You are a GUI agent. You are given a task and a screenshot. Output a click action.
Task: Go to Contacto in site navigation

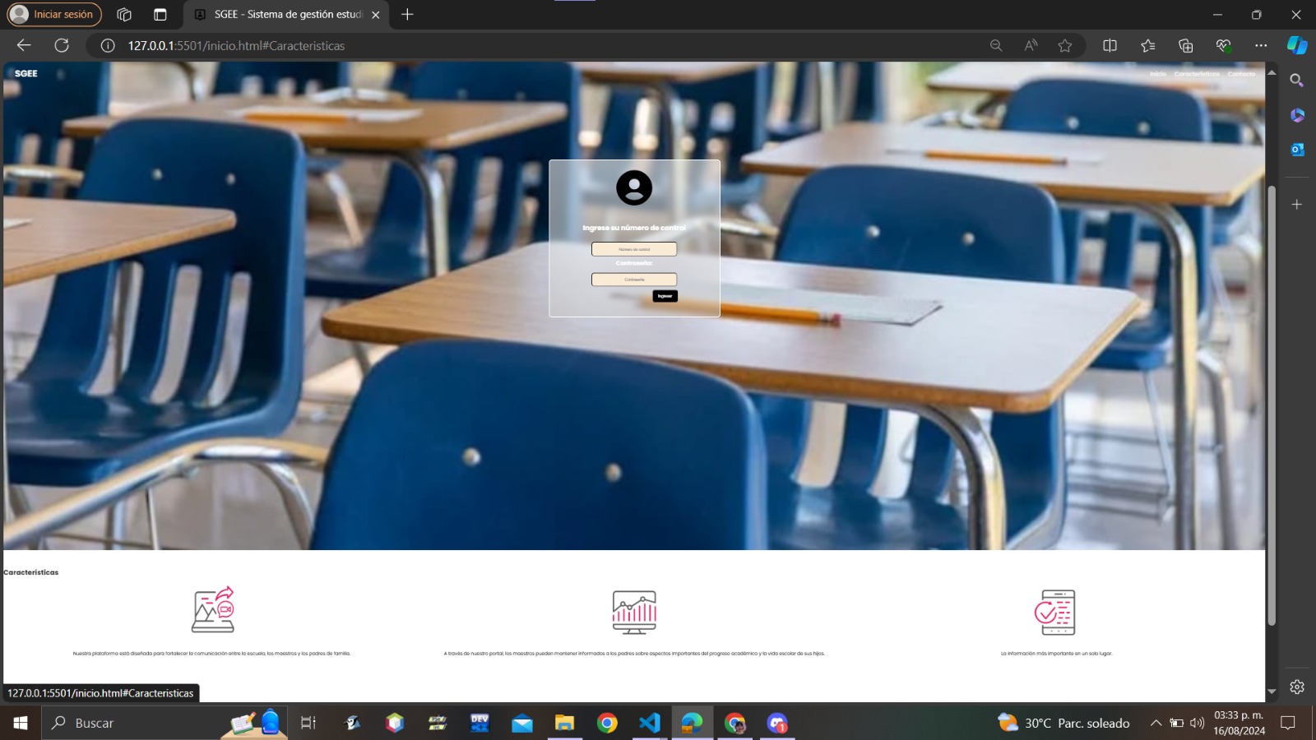[x=1241, y=74]
